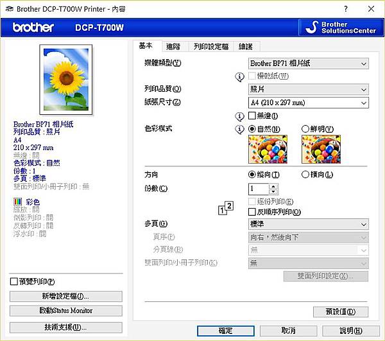Viewport: 385px width, 341px height.
Task: Click summary text 多頁 : 標準
Action: point(30,179)
